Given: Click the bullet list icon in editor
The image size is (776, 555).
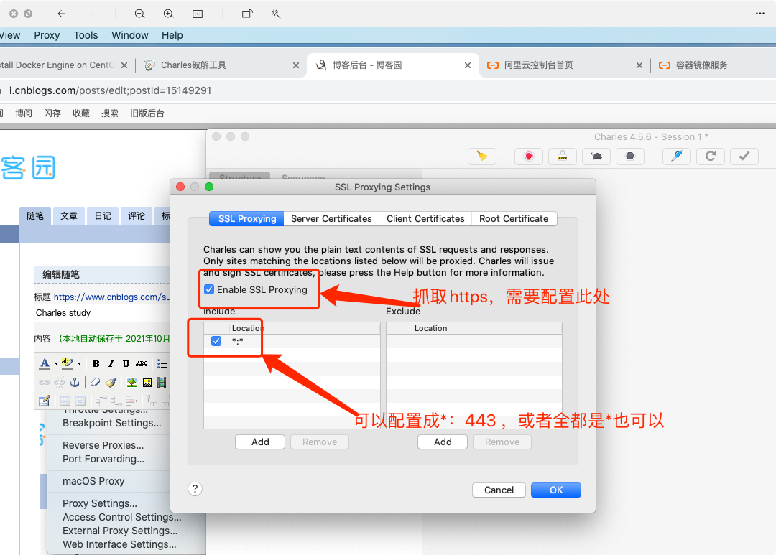Looking at the screenshot, I should [162, 363].
